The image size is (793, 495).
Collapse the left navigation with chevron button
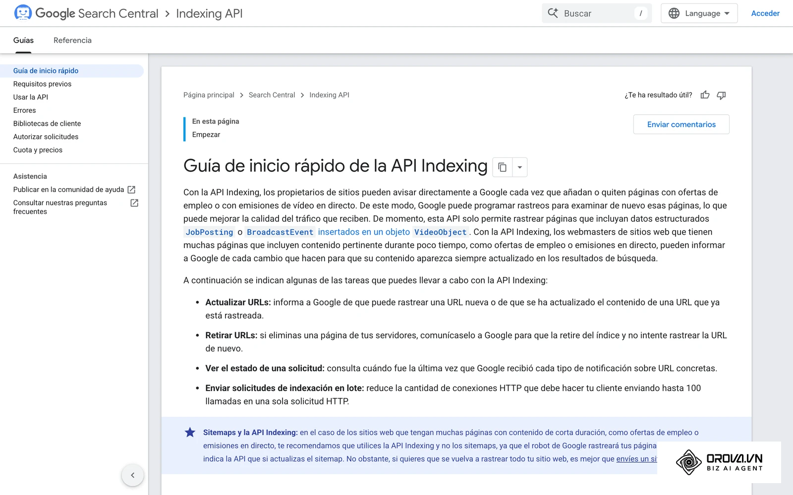(132, 475)
